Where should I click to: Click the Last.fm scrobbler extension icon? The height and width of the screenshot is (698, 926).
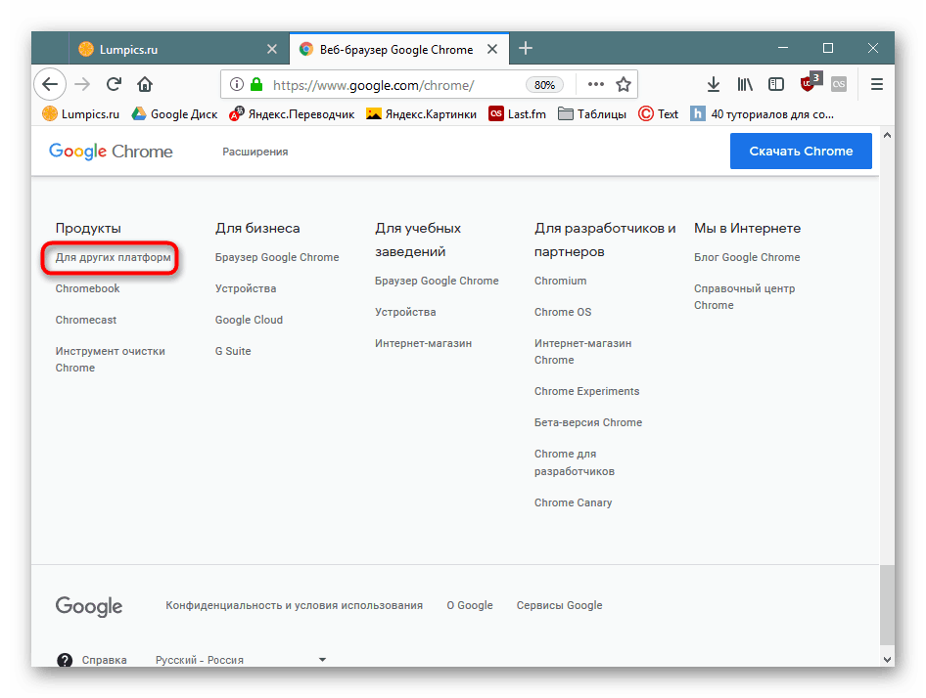[x=839, y=84]
